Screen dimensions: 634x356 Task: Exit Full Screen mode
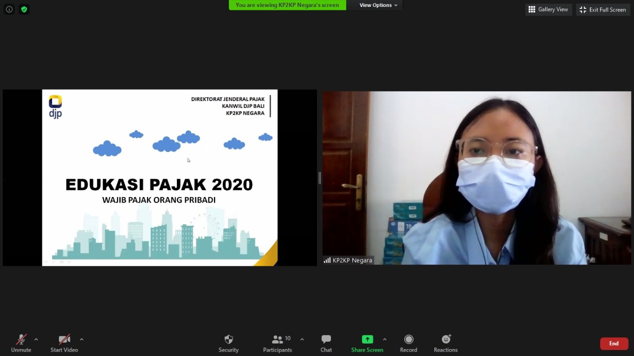coord(603,9)
